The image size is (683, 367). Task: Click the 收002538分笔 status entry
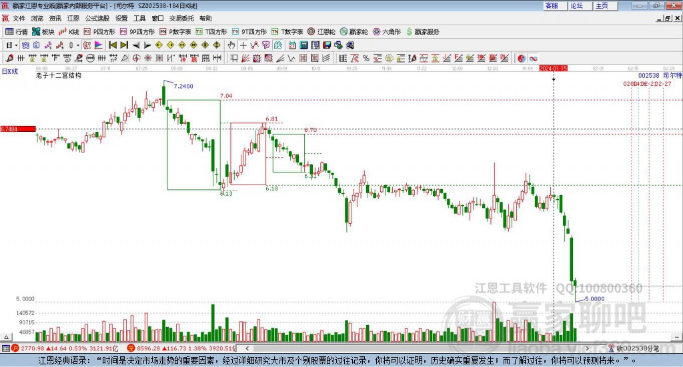click(634, 348)
